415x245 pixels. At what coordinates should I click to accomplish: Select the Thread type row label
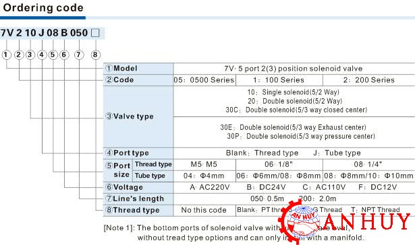[133, 210]
